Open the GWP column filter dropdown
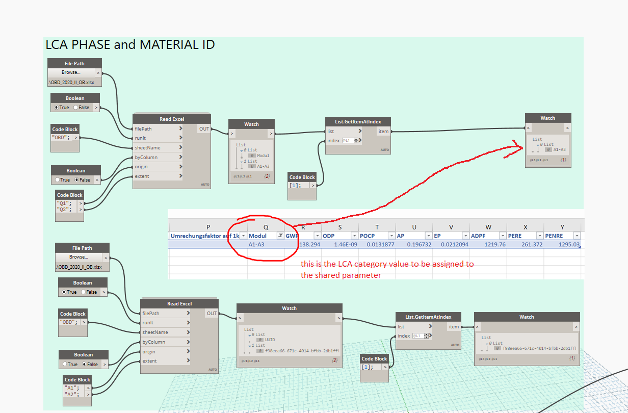 point(318,236)
